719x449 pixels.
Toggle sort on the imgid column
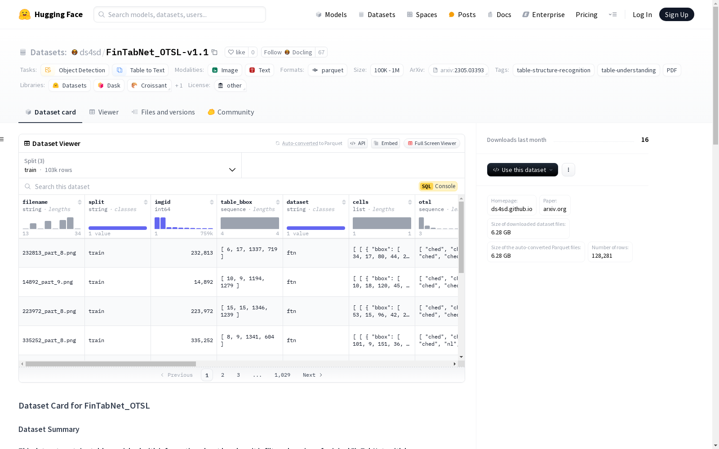[212, 202]
